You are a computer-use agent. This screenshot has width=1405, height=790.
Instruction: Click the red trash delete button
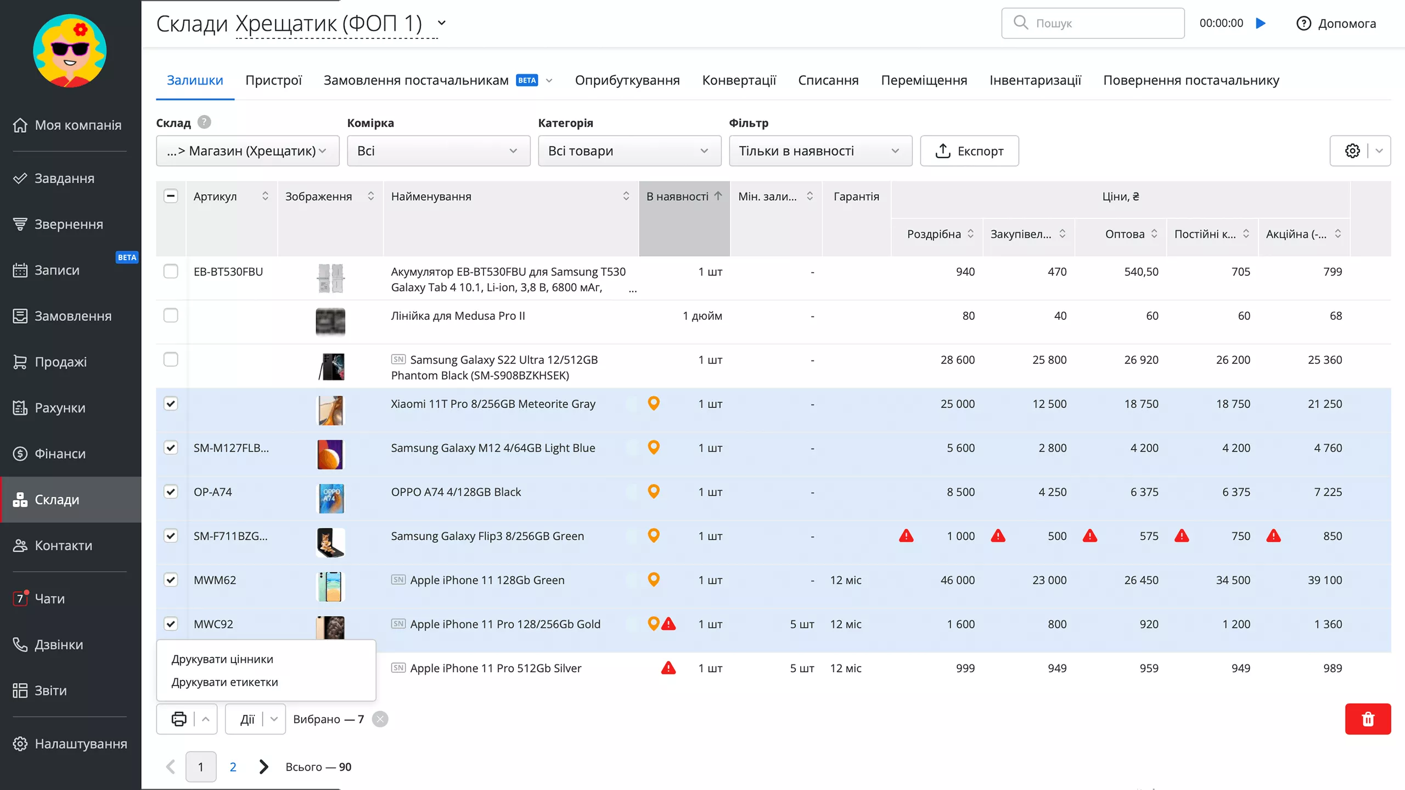[1367, 719]
